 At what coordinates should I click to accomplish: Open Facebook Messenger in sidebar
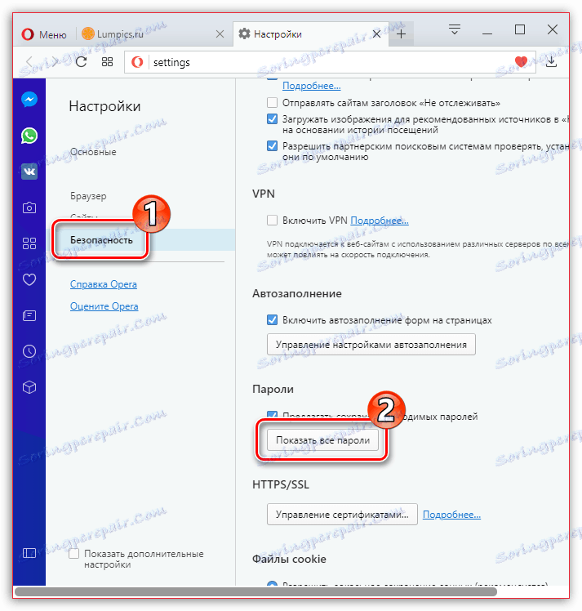[29, 100]
